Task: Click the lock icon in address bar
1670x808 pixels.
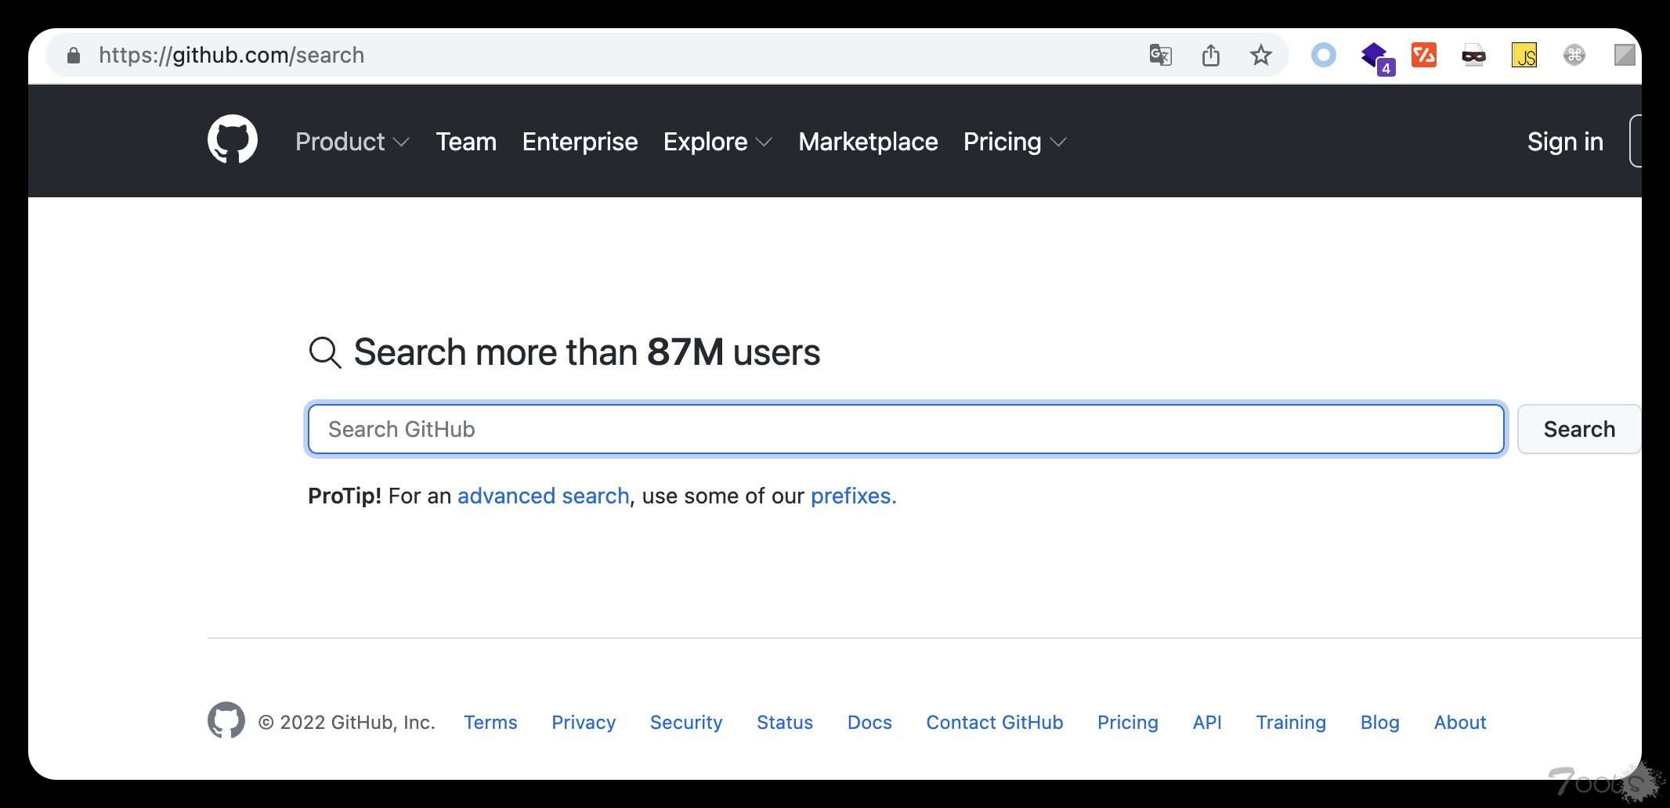Action: (74, 55)
